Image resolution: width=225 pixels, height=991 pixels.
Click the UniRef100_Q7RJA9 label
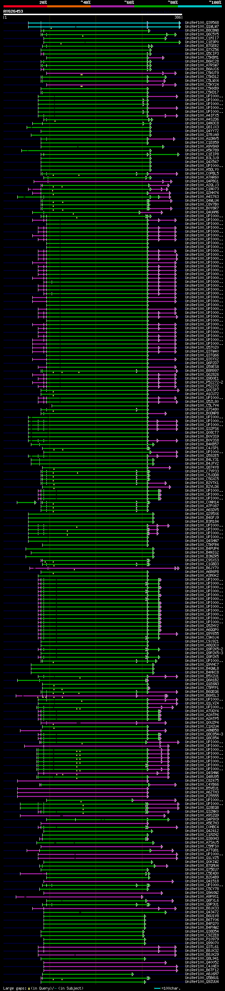click(x=202, y=135)
